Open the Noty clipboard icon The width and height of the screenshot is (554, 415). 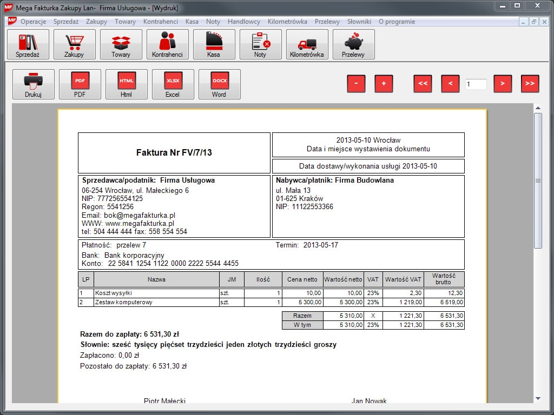[261, 44]
